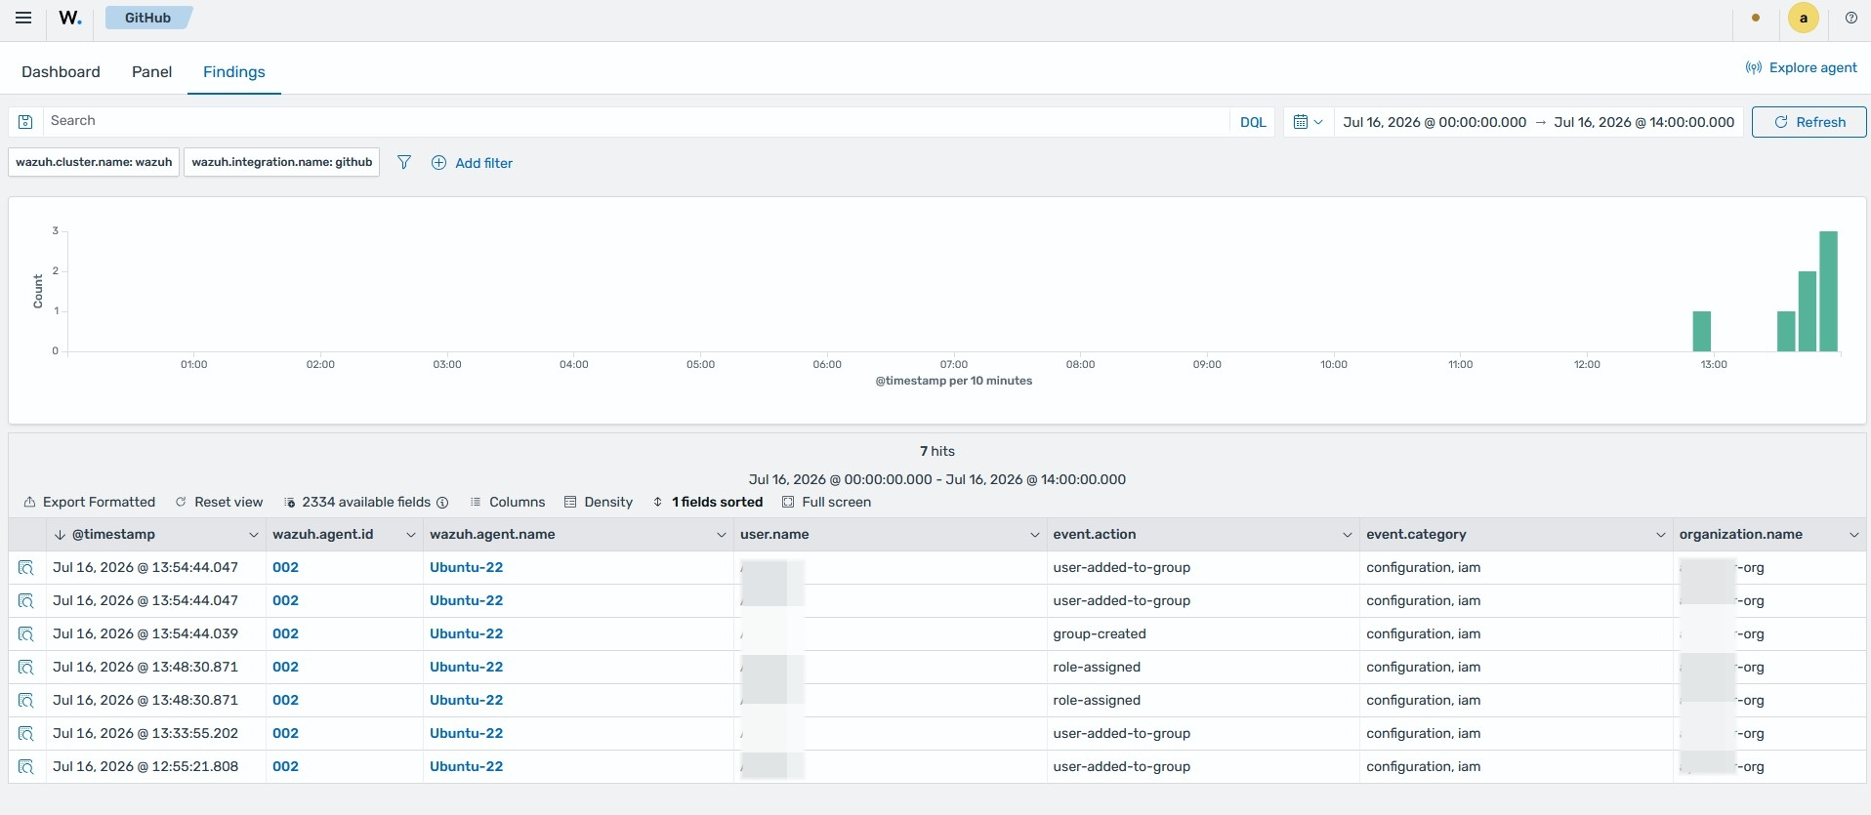Open the Density options
1871x815 pixels.
tap(599, 502)
